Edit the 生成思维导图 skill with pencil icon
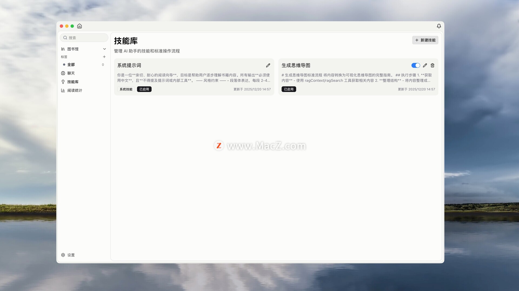This screenshot has width=519, height=291. pos(425,66)
